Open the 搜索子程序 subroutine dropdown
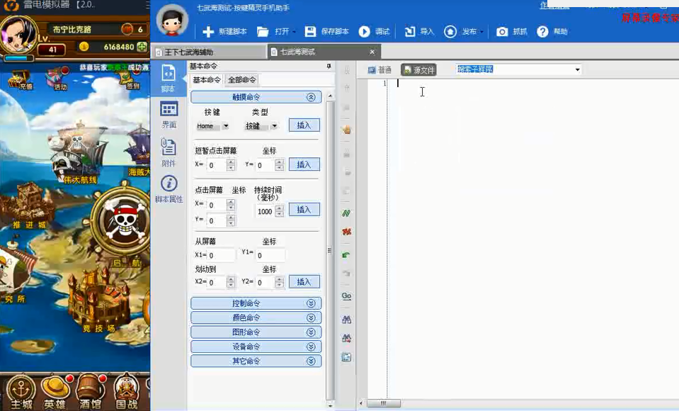679x411 pixels. click(577, 69)
